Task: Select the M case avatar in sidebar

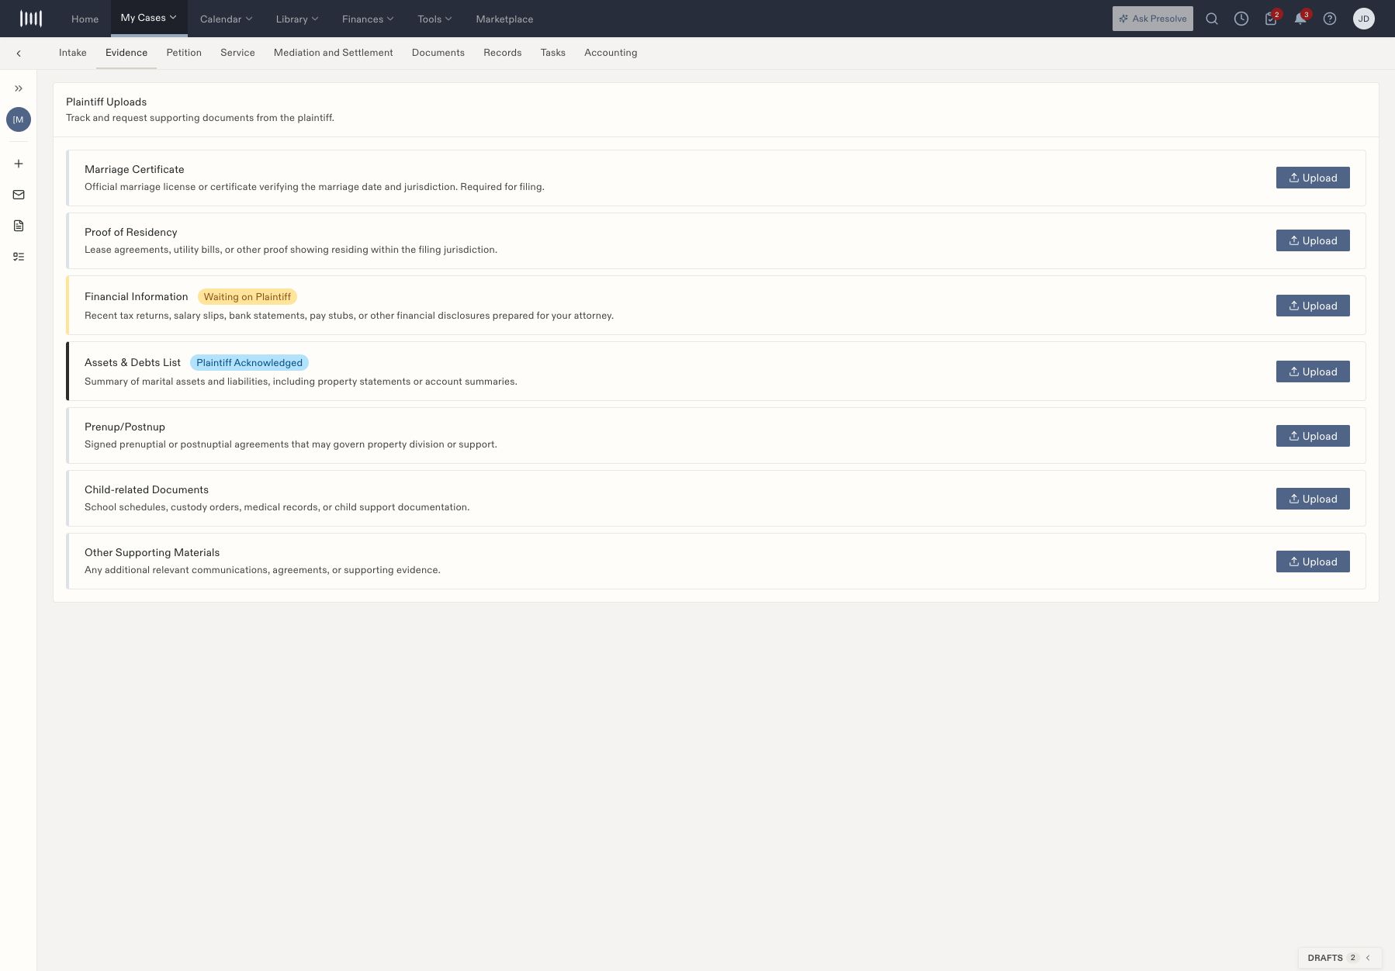Action: pos(19,119)
